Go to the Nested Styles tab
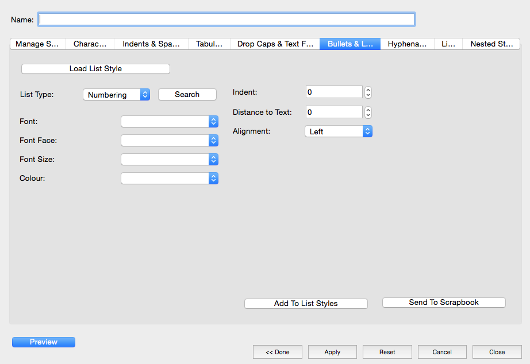The width and height of the screenshot is (530, 364). (x=491, y=44)
